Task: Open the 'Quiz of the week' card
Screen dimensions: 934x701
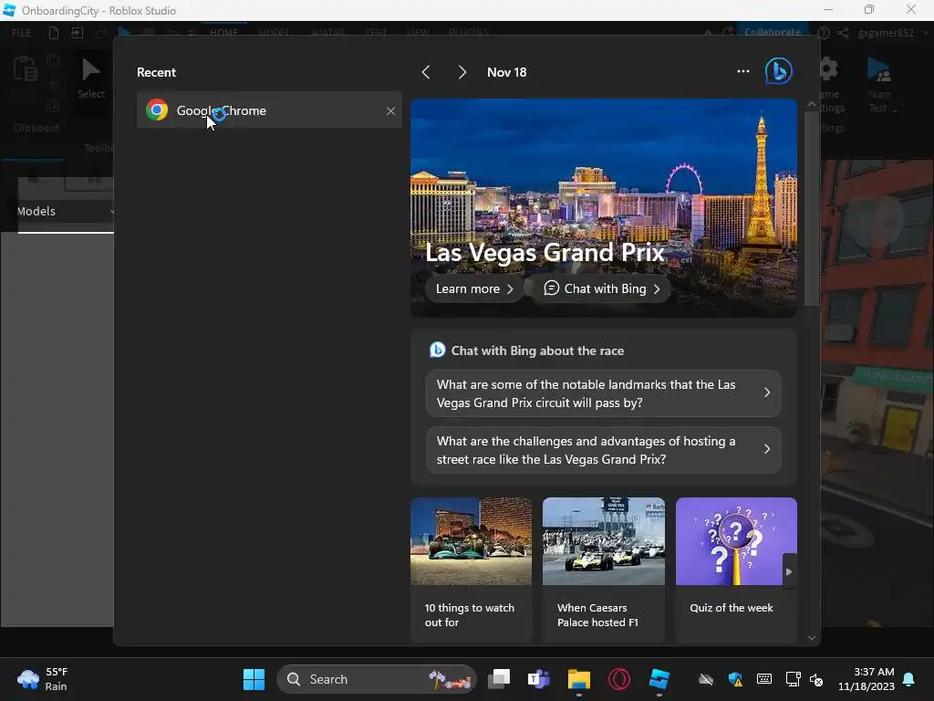Action: (x=736, y=570)
